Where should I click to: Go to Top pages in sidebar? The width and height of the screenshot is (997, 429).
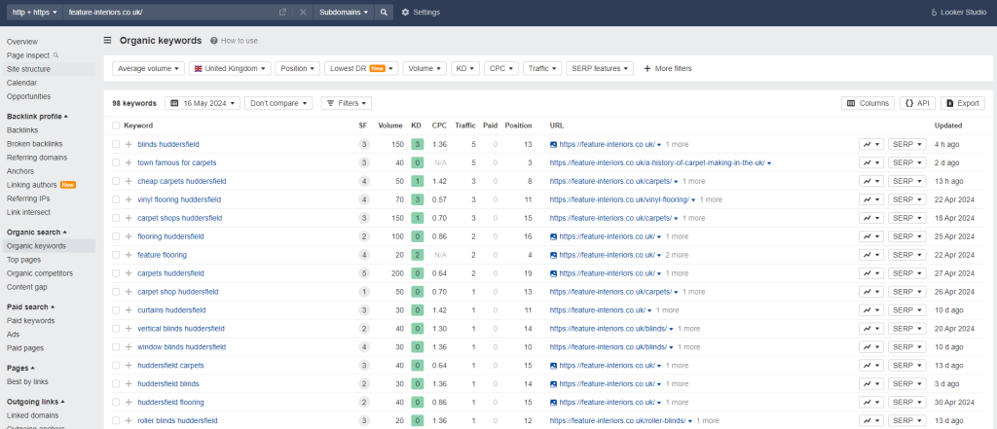click(x=23, y=260)
